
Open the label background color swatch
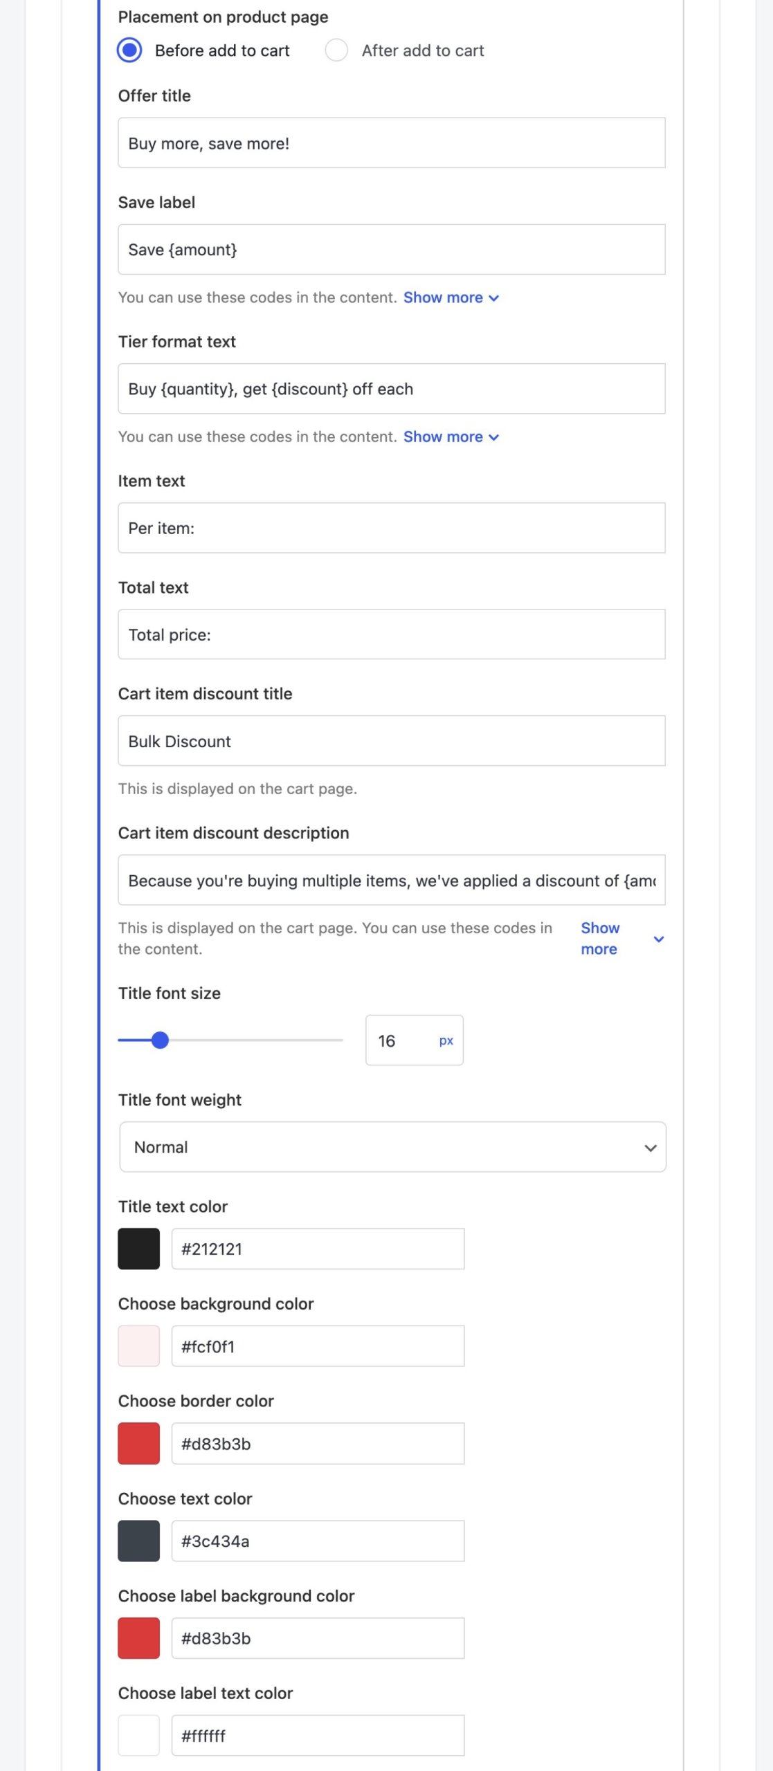pos(139,1637)
